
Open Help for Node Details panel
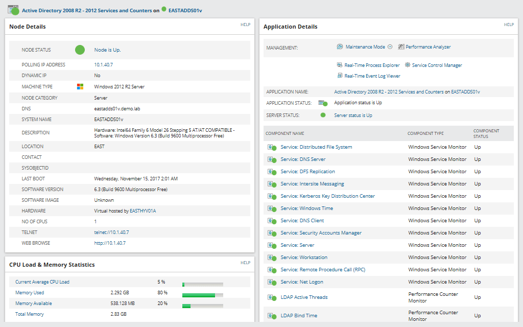pos(245,25)
